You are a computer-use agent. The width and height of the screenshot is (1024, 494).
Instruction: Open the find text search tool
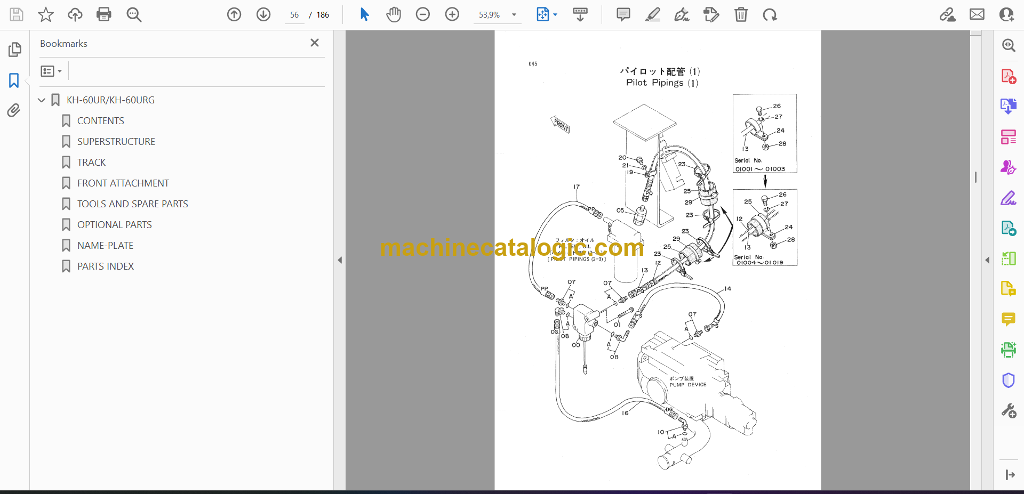[134, 14]
